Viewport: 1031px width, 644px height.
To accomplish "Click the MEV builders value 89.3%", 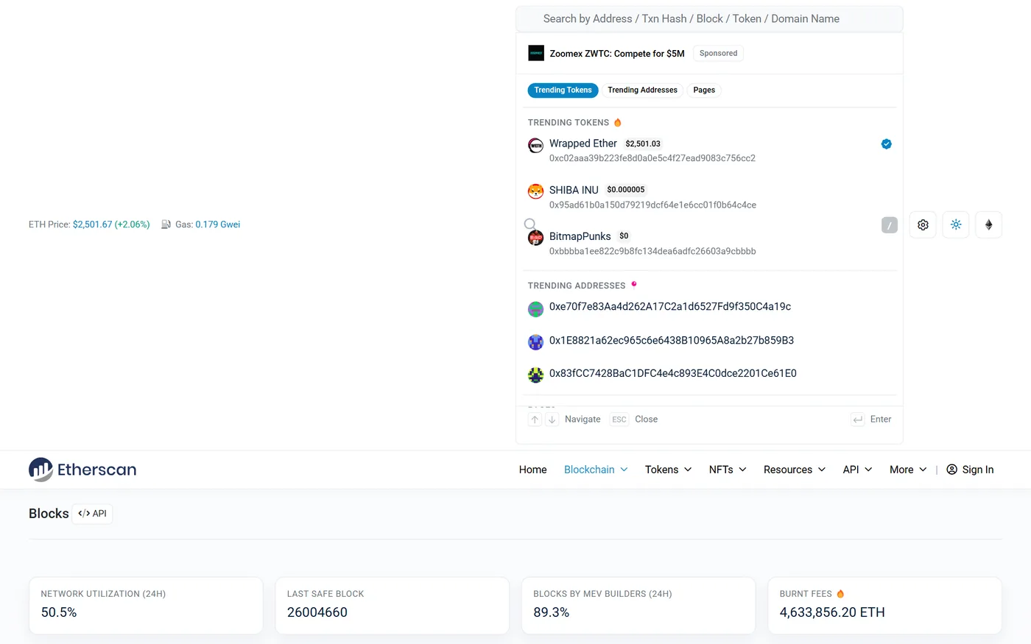I will point(552,612).
